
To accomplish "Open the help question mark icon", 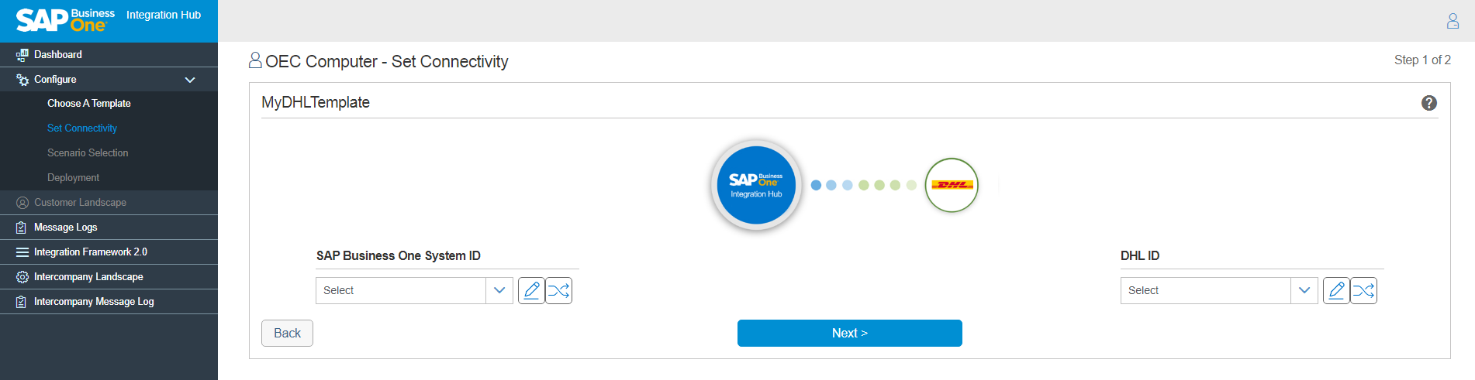I will 1428,103.
